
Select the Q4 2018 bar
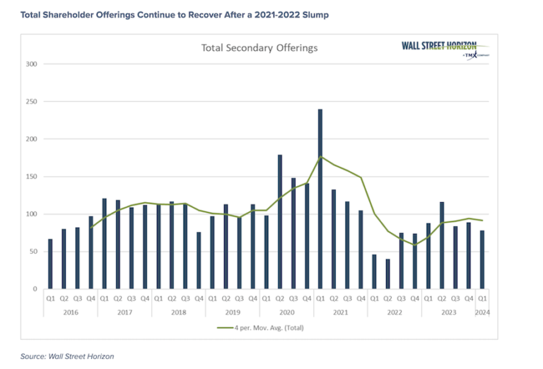[199, 260]
